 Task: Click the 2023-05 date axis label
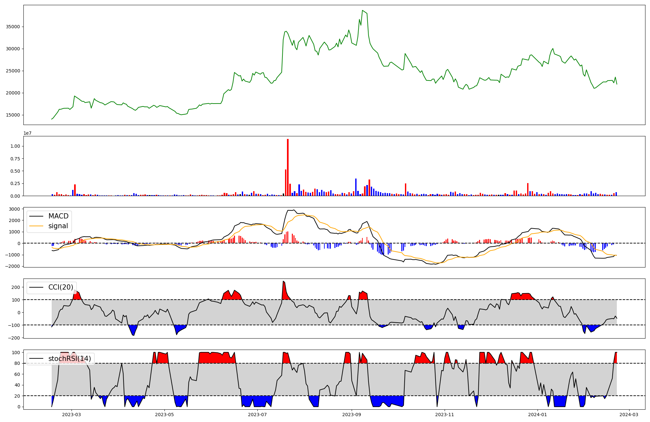[164, 415]
